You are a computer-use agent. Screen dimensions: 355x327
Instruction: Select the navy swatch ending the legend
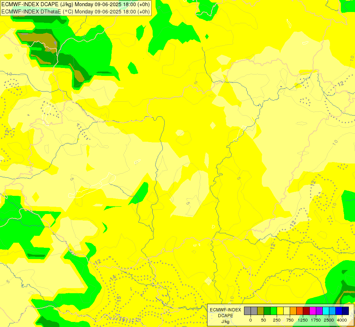point(346,311)
